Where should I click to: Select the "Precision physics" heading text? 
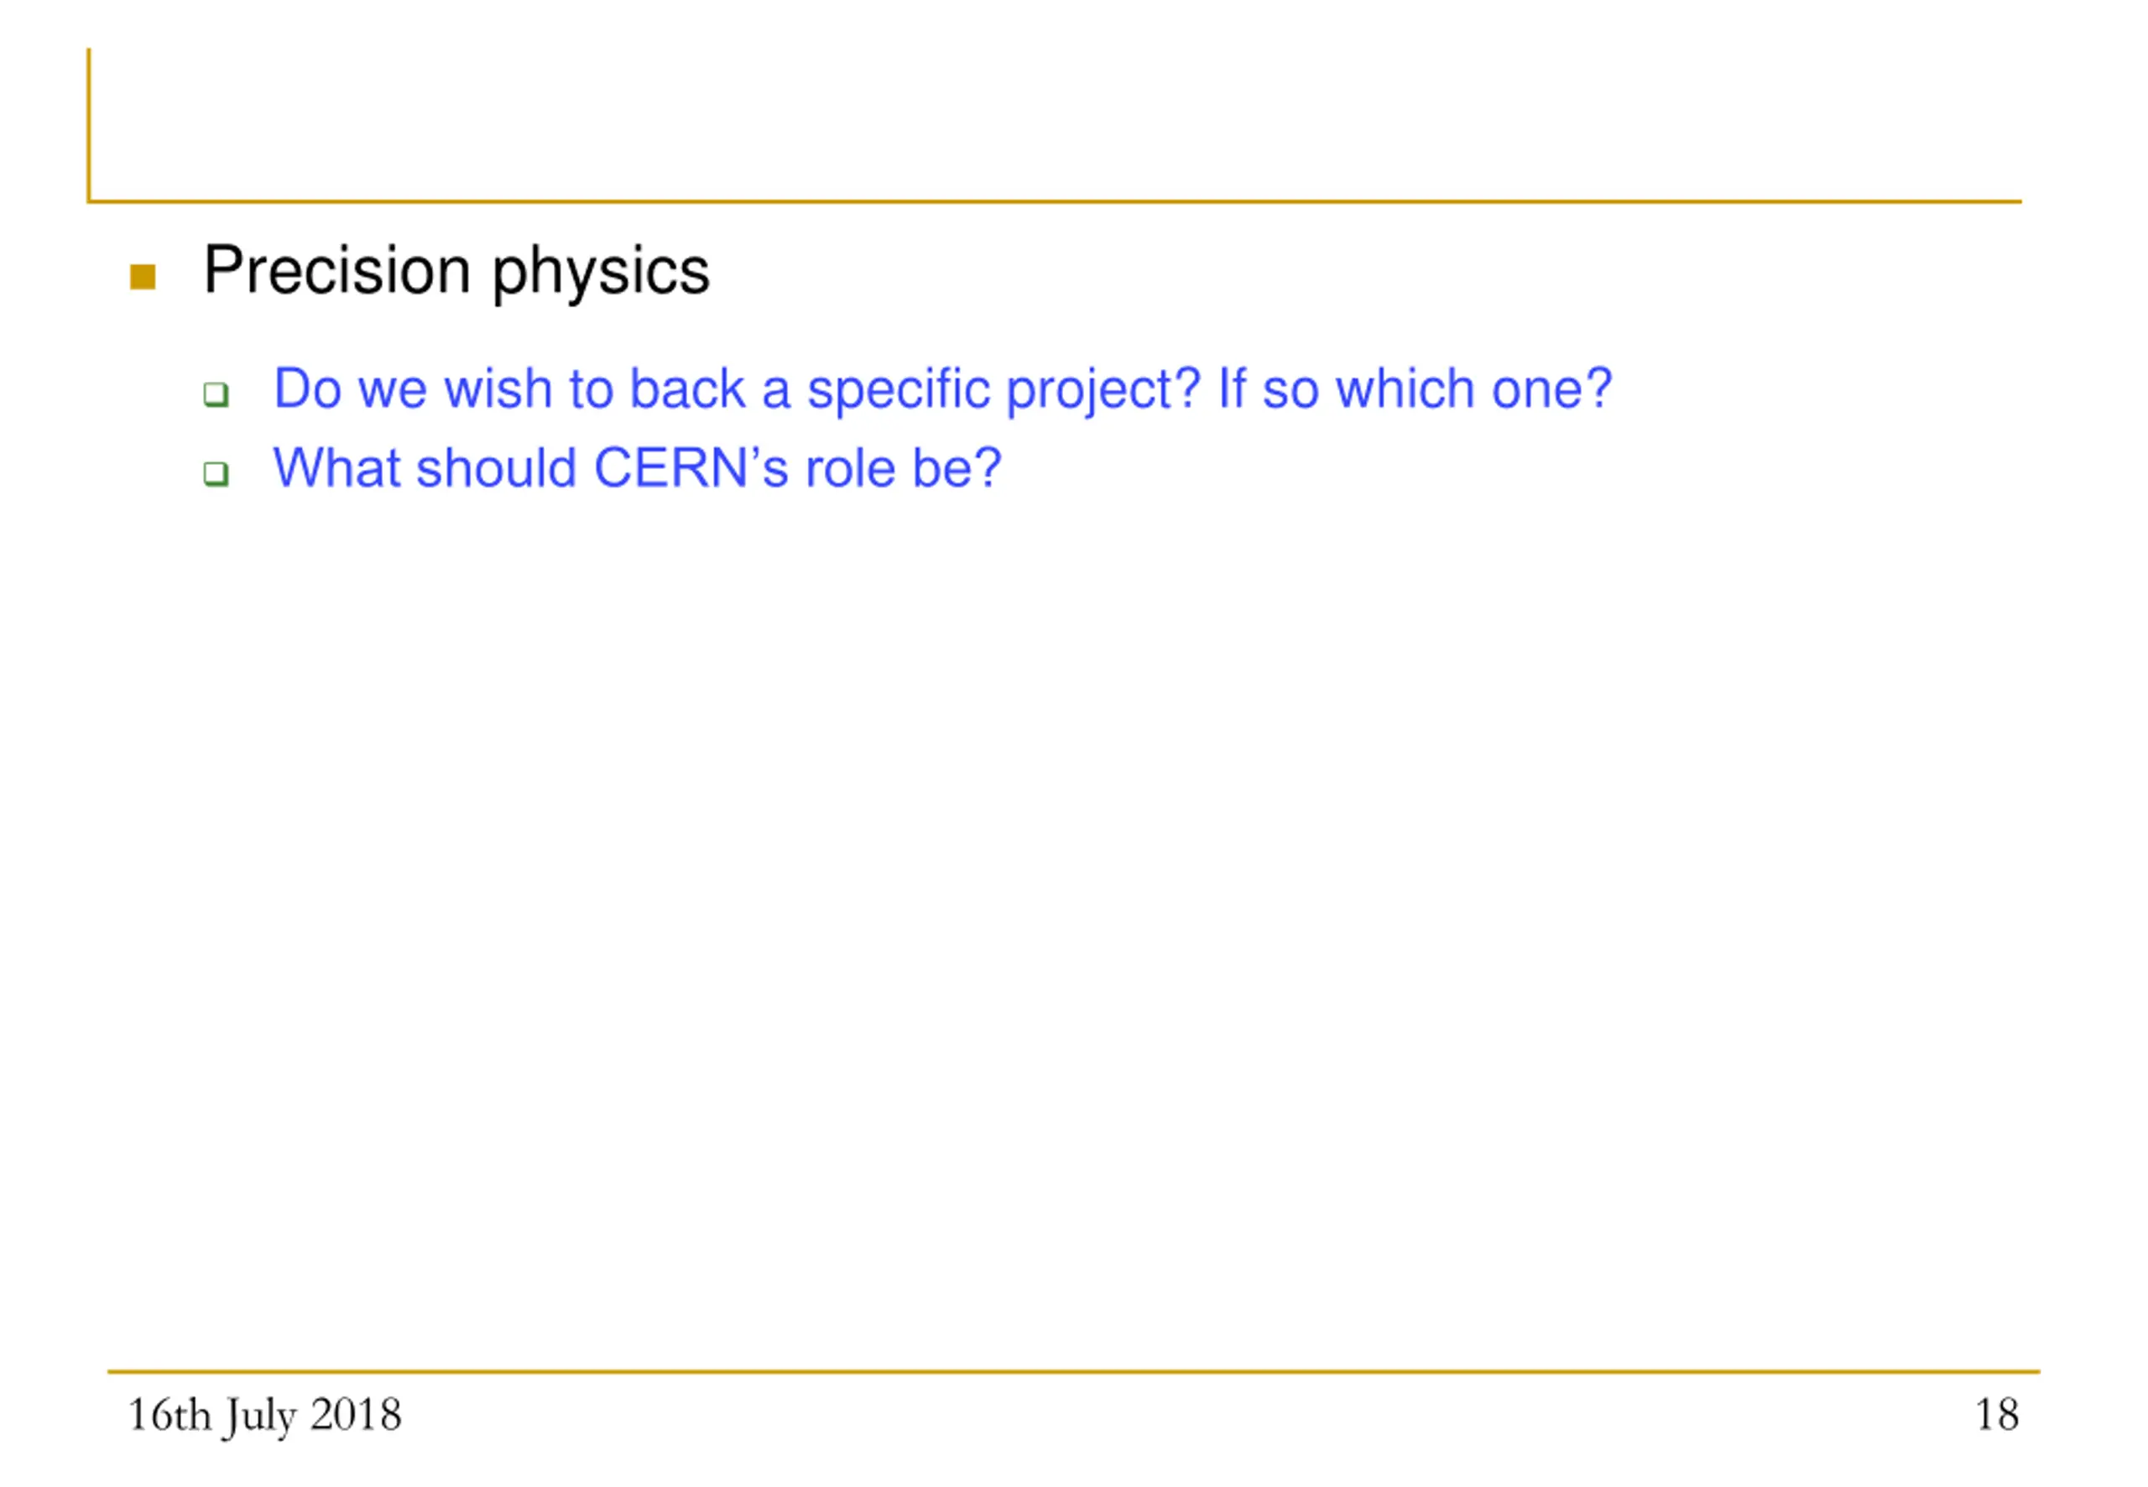tap(456, 272)
